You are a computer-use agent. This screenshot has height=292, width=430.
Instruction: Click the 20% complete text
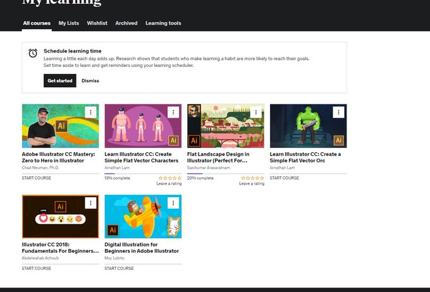point(200,178)
